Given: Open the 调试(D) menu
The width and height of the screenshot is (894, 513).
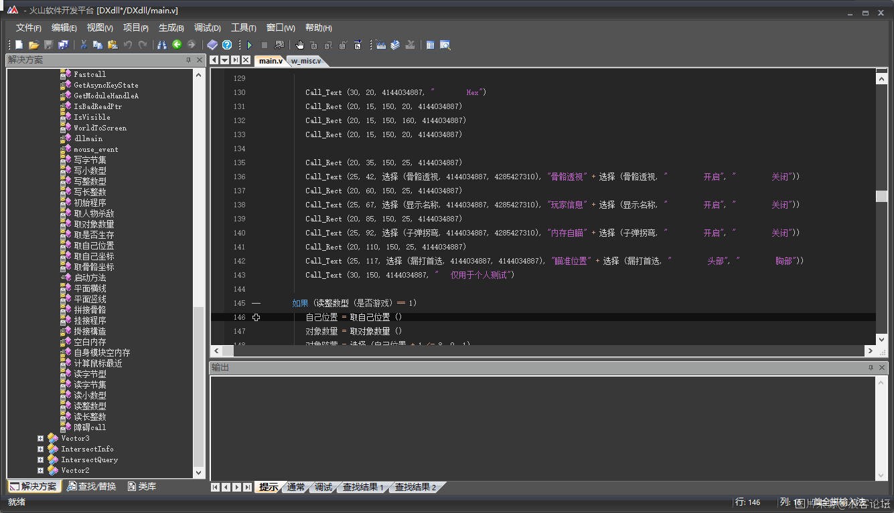Looking at the screenshot, I should [x=208, y=27].
